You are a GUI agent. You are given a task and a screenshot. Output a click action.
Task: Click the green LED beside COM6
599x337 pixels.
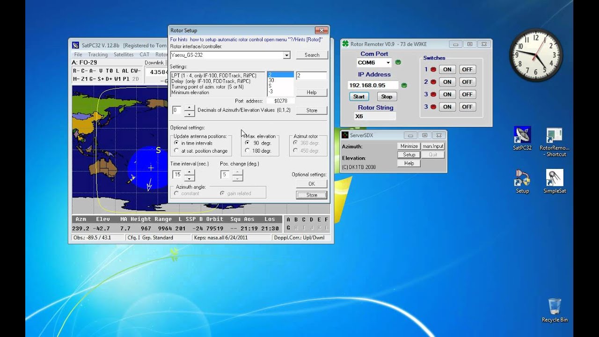[x=398, y=62]
